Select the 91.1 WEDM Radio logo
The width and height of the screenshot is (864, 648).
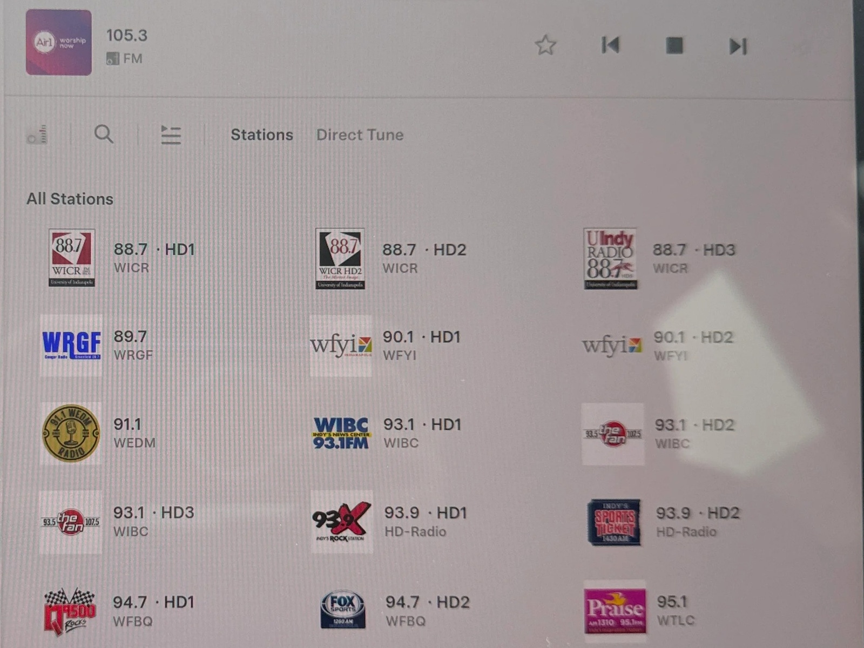click(x=71, y=433)
